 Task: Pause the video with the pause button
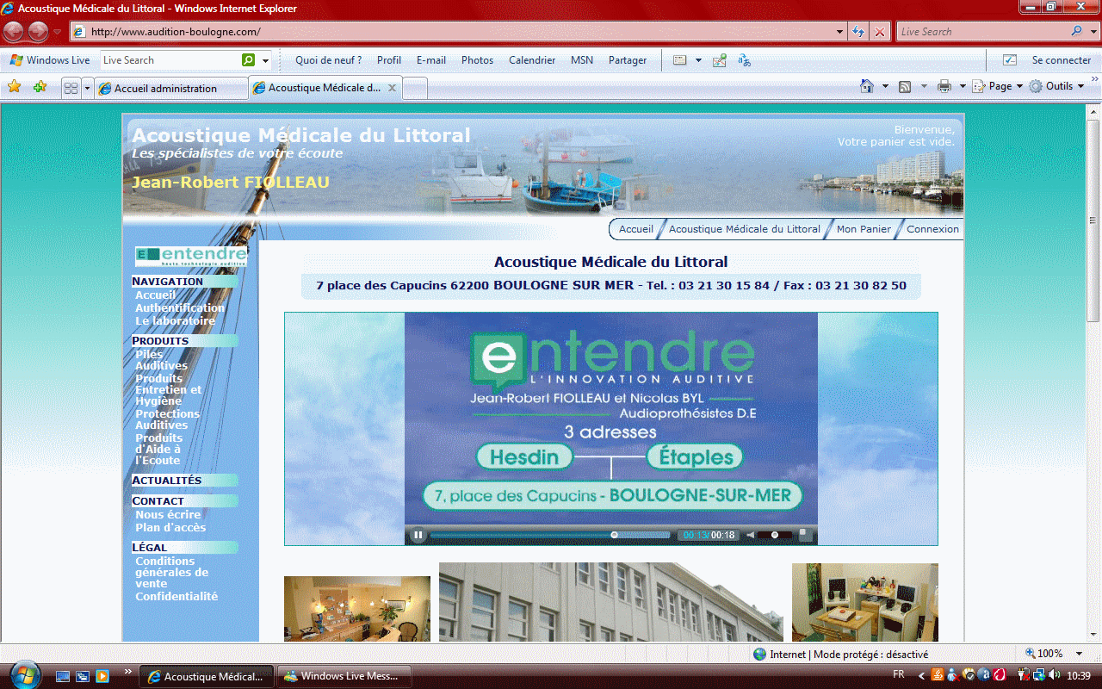[418, 535]
